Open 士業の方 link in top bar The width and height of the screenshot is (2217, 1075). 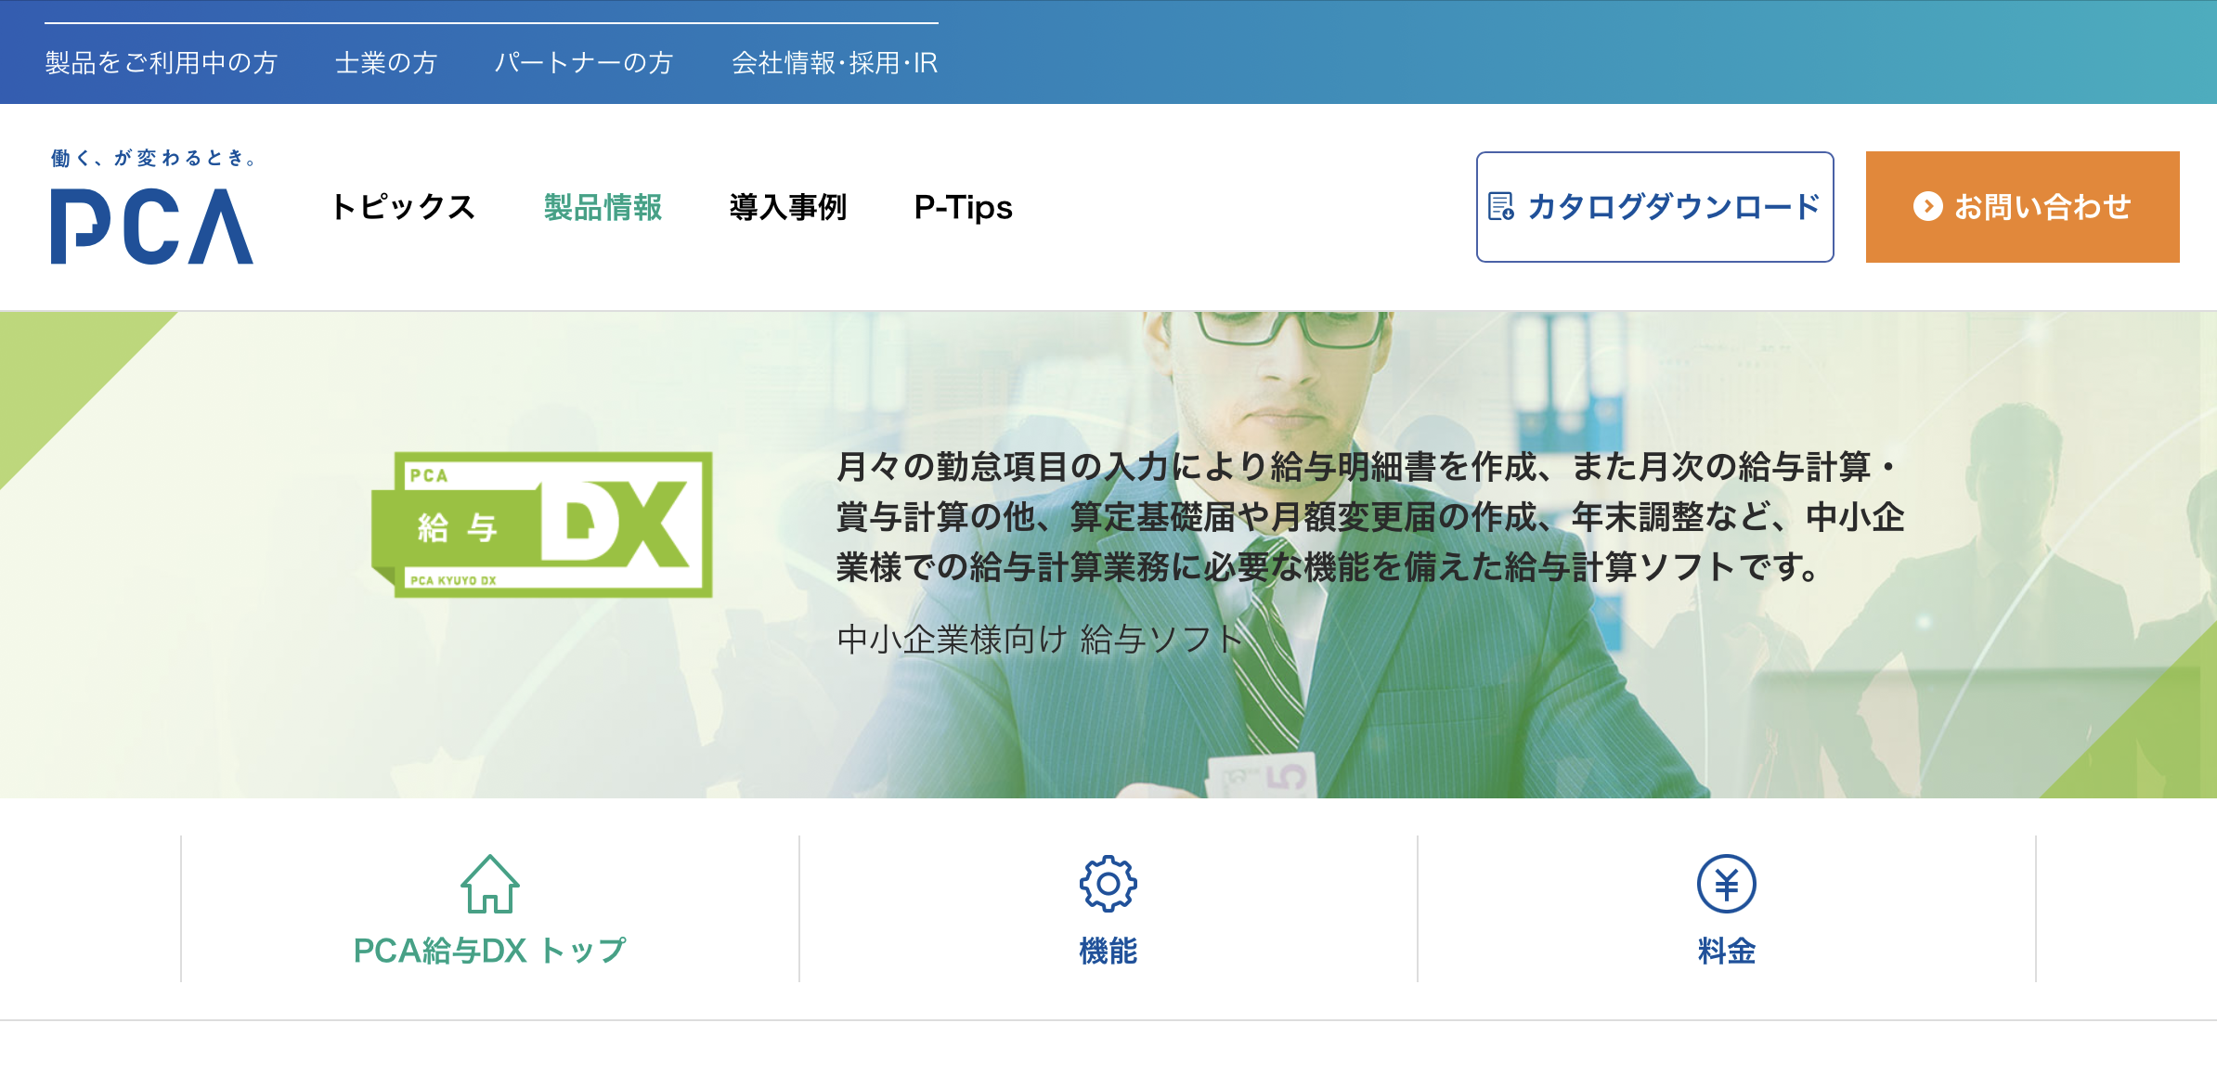point(386,63)
